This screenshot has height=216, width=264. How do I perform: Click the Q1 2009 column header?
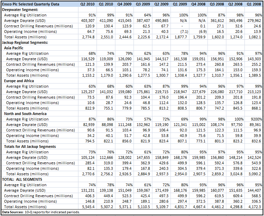tap(180, 4)
